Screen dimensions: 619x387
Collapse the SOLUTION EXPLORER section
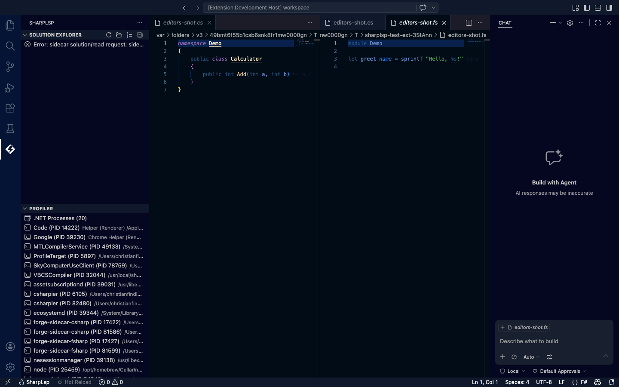(25, 35)
